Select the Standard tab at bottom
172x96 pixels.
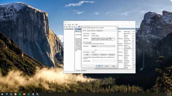[x=84, y=70]
